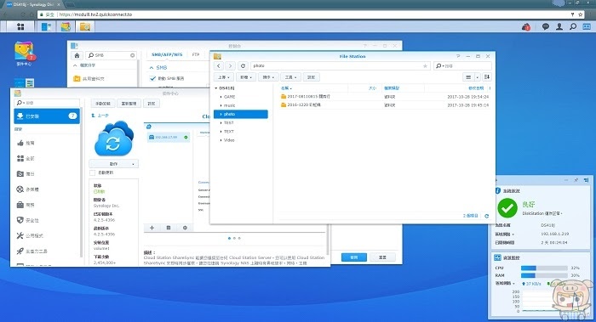Viewport: 596px width, 322px height.
Task: Open Create dropdown in File Station
Action: (x=246, y=77)
